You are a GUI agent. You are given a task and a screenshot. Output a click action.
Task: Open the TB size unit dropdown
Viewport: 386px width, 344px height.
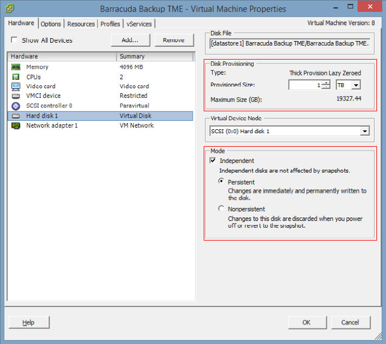[x=356, y=85]
